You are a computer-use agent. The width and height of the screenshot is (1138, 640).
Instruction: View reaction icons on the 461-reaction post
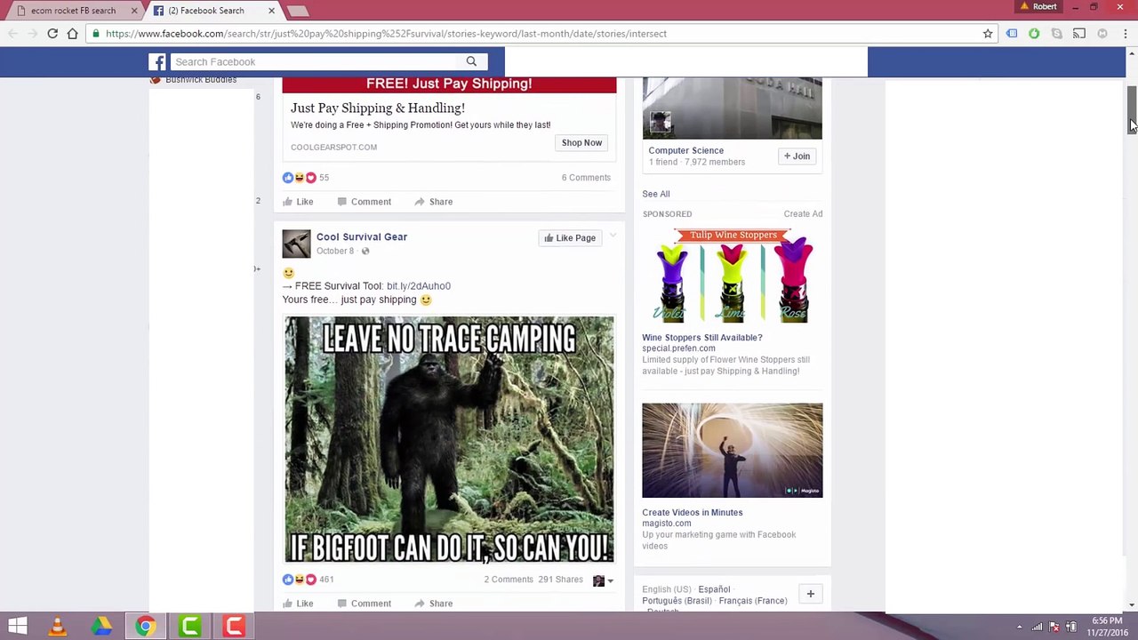click(299, 580)
